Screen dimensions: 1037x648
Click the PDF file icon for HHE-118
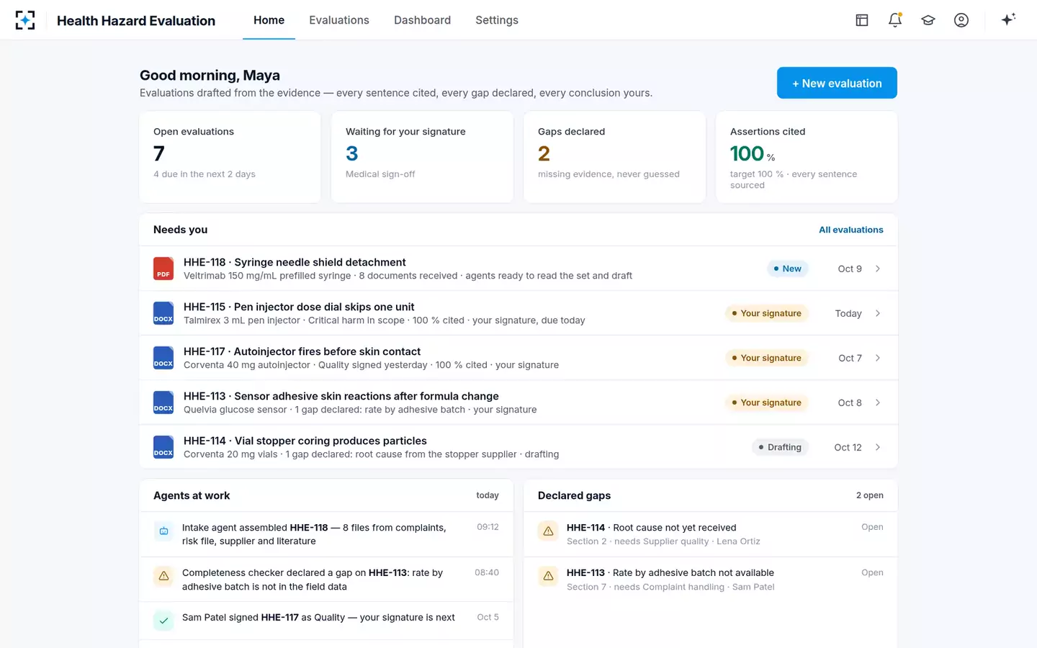pyautogui.click(x=163, y=269)
